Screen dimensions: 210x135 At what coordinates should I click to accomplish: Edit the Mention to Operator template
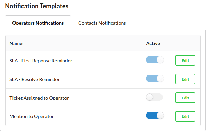click(185, 116)
